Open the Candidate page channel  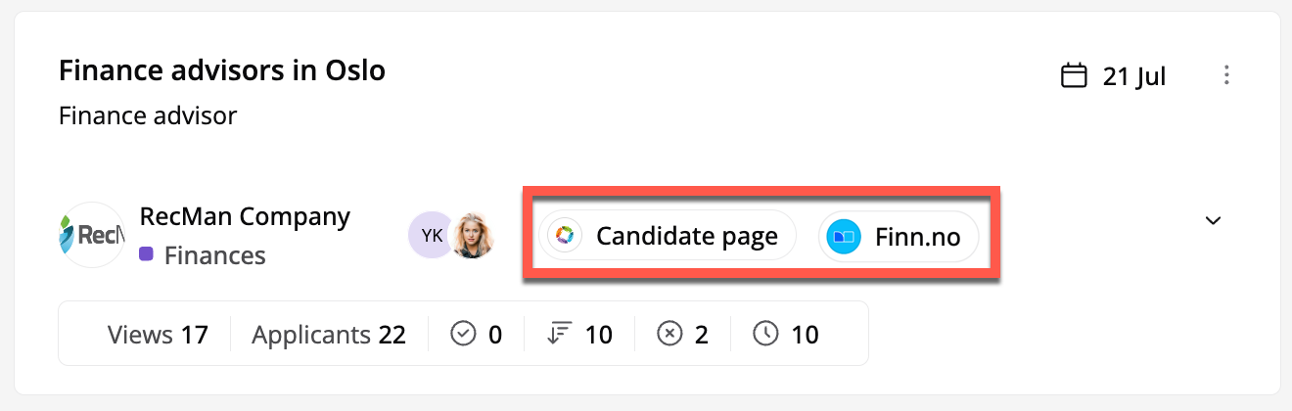click(x=686, y=236)
